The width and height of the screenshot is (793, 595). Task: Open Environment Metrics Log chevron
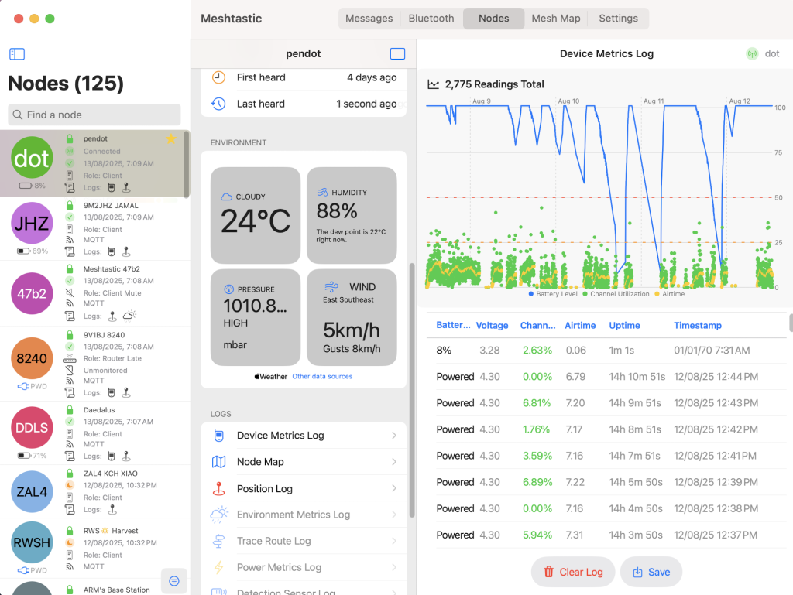[394, 515]
